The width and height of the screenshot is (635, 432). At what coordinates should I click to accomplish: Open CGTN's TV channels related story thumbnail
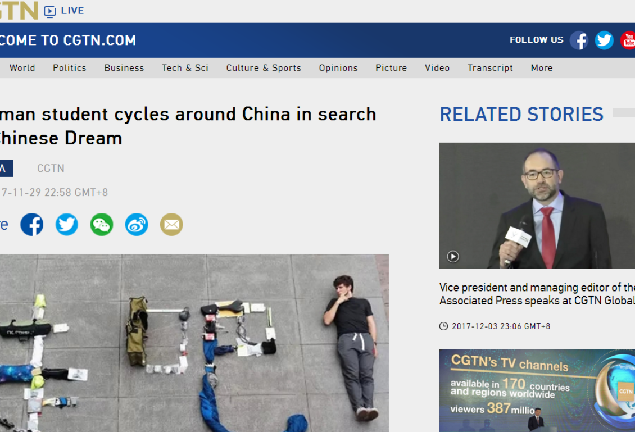click(x=537, y=390)
